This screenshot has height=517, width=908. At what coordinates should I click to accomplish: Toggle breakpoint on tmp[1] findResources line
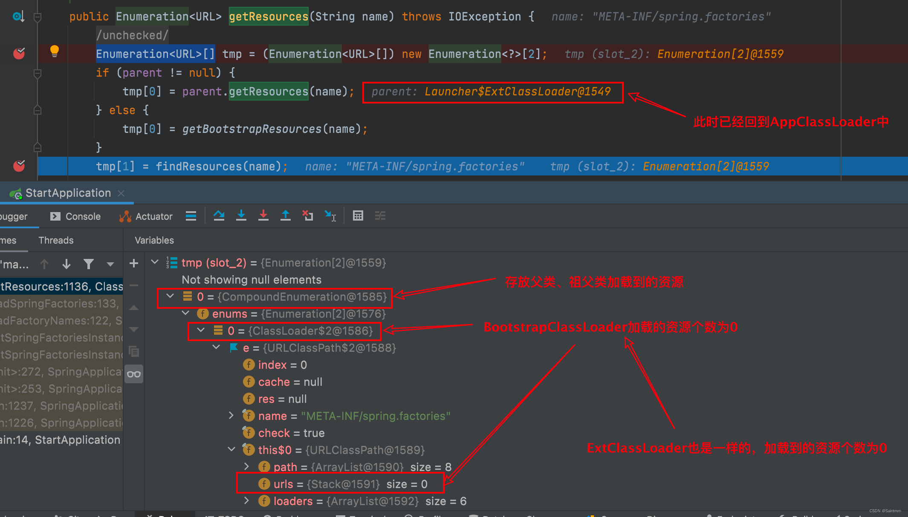(19, 166)
